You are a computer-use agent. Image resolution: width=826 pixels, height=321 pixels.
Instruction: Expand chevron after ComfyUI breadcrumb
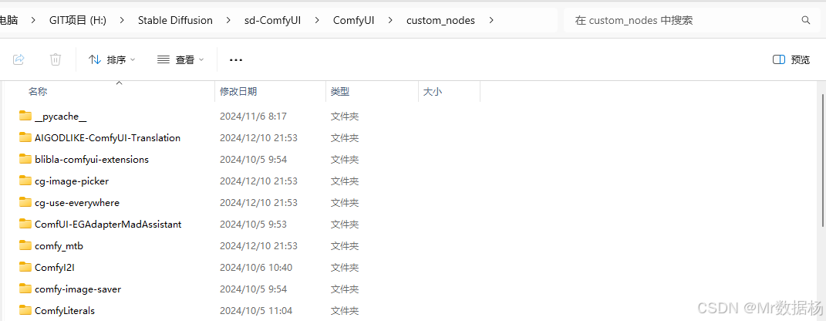390,21
